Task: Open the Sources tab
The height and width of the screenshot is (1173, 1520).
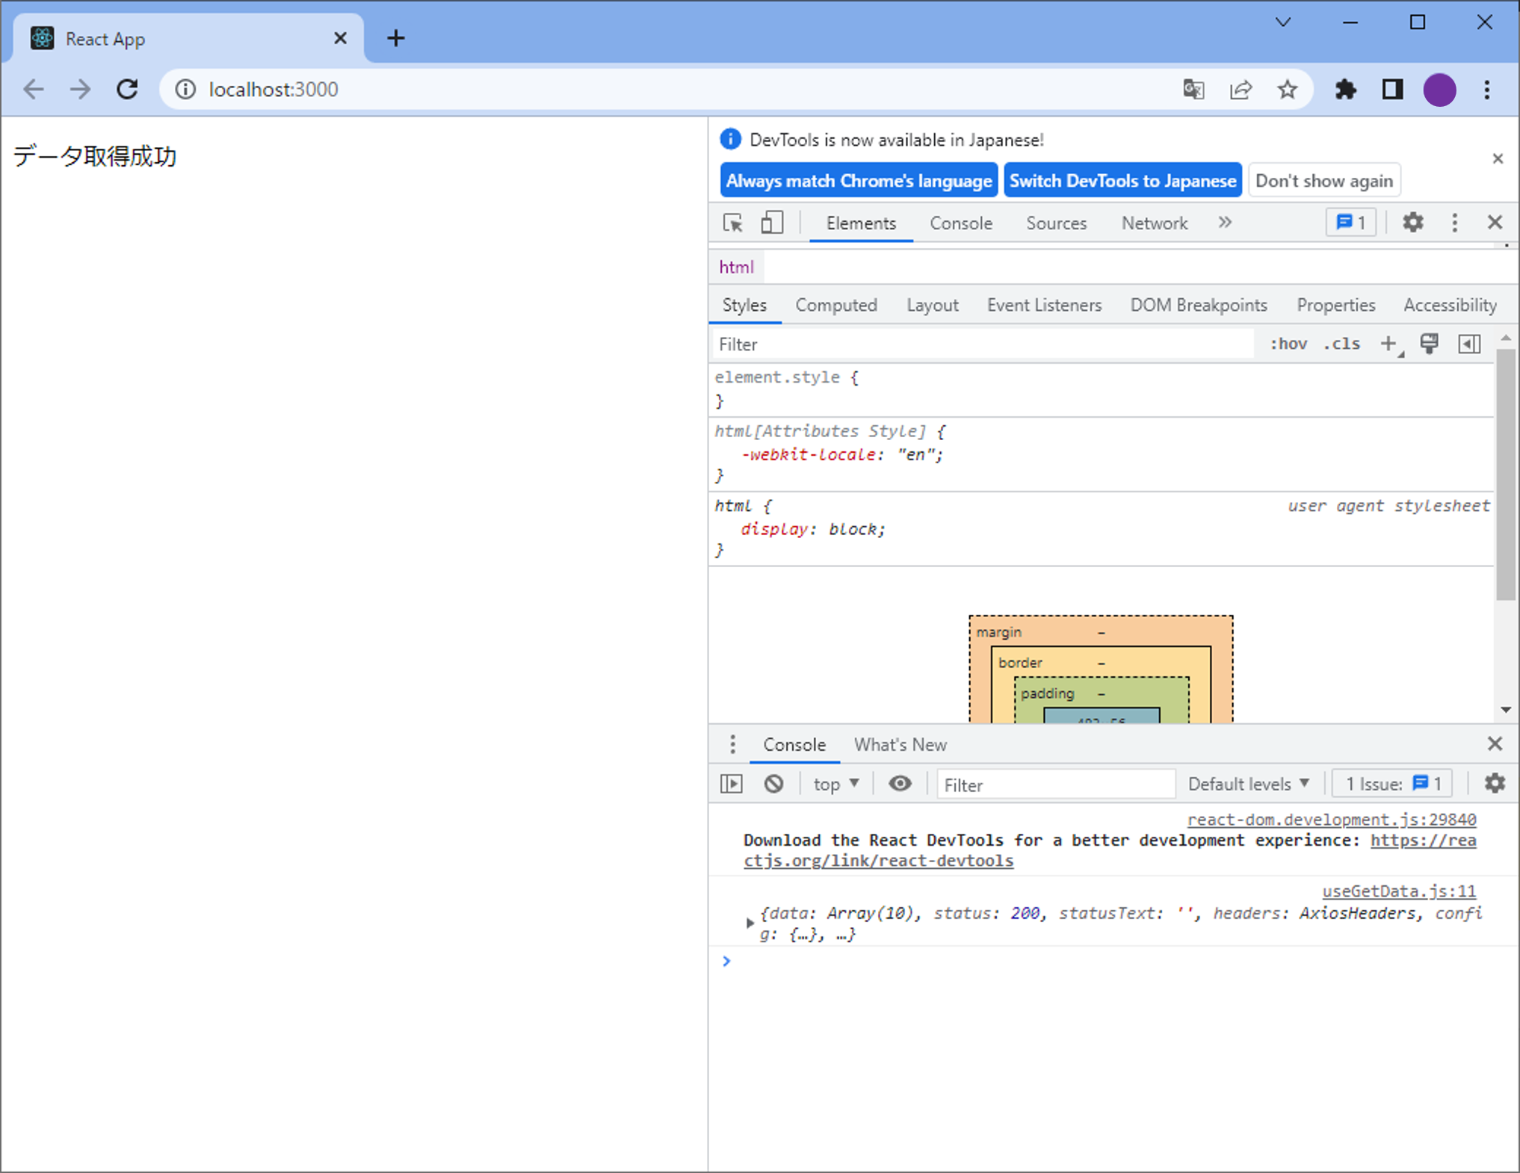Action: tap(1056, 223)
